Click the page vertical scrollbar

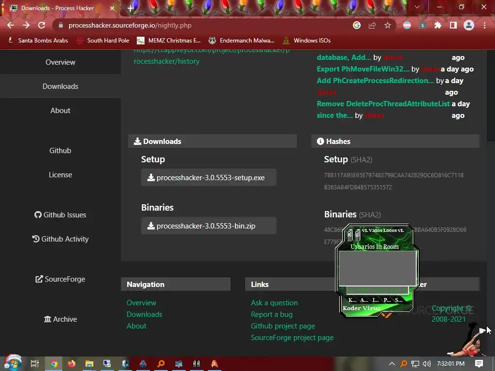491,95
